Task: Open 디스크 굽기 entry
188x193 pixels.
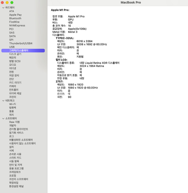Action: 15,54
